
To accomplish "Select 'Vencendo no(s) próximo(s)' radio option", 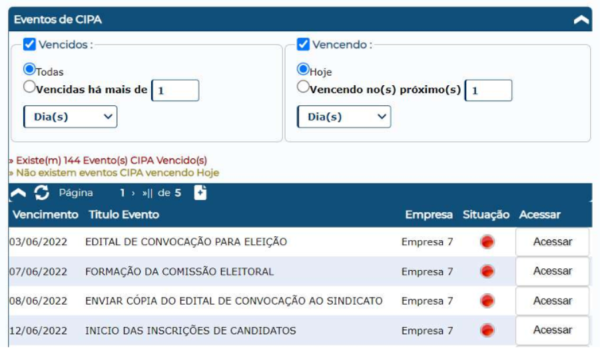I will point(303,87).
